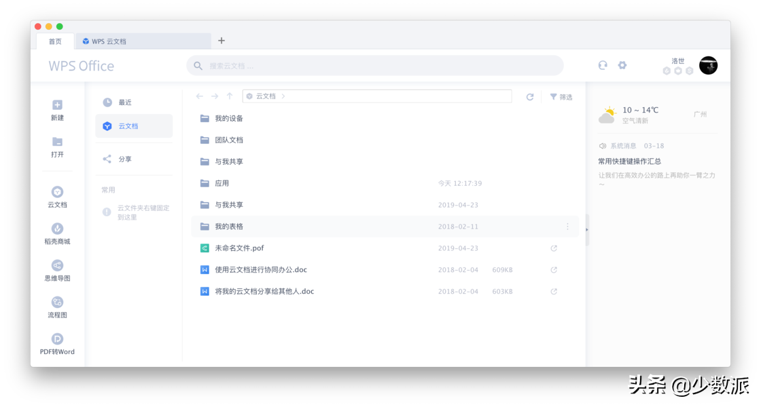Refresh the cloud document list
This screenshot has width=761, height=407.
(530, 97)
